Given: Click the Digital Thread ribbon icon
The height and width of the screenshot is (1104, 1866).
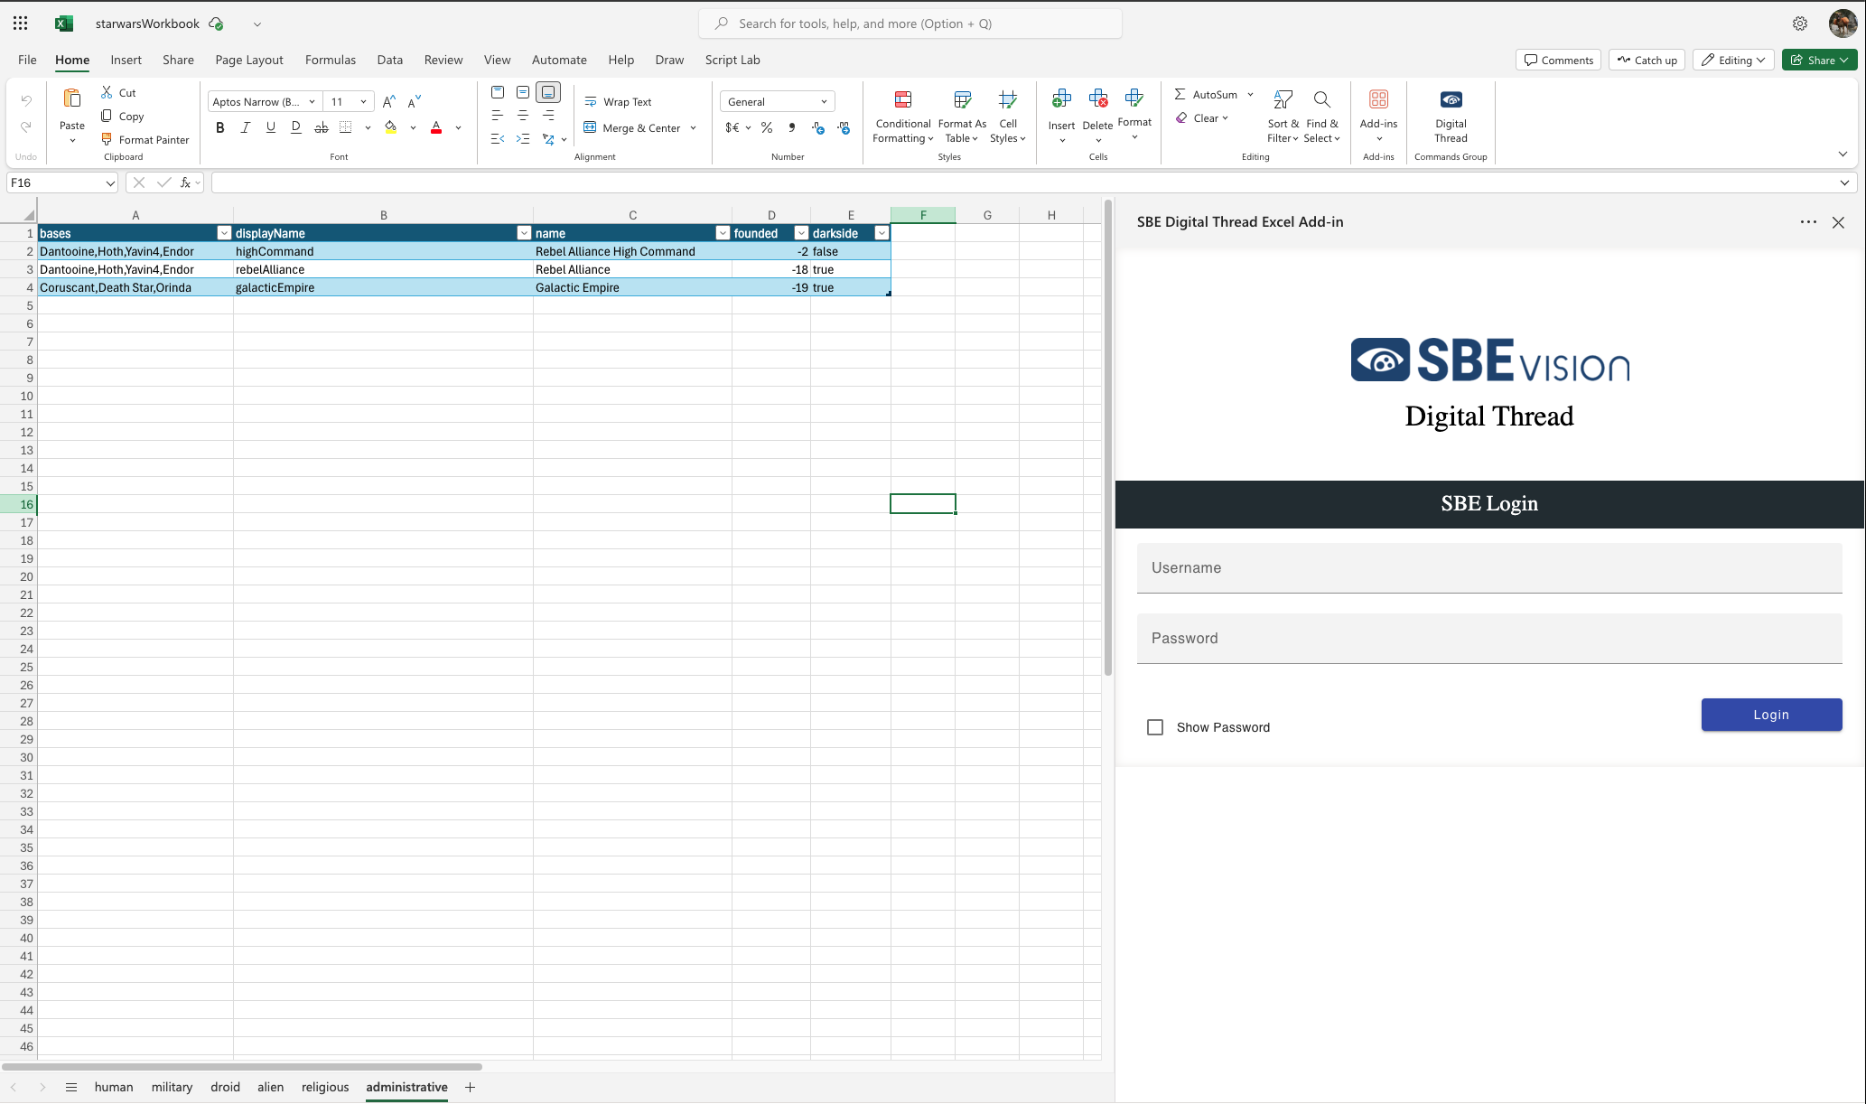Looking at the screenshot, I should (1451, 100).
